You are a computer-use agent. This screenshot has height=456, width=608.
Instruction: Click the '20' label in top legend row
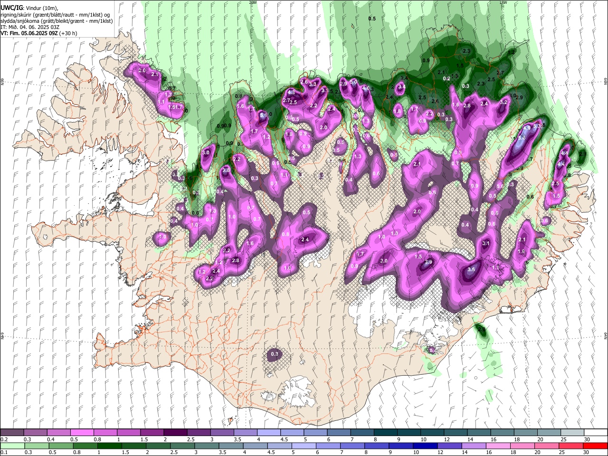coord(541,439)
